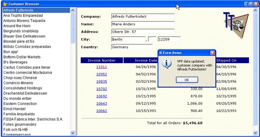Click the Address field with Obere Str. 57
The height and width of the screenshot is (137, 260).
[143, 32]
